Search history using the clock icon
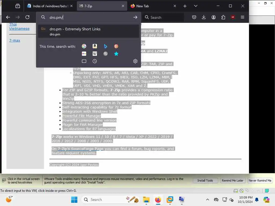275x206 pixels. (95, 61)
